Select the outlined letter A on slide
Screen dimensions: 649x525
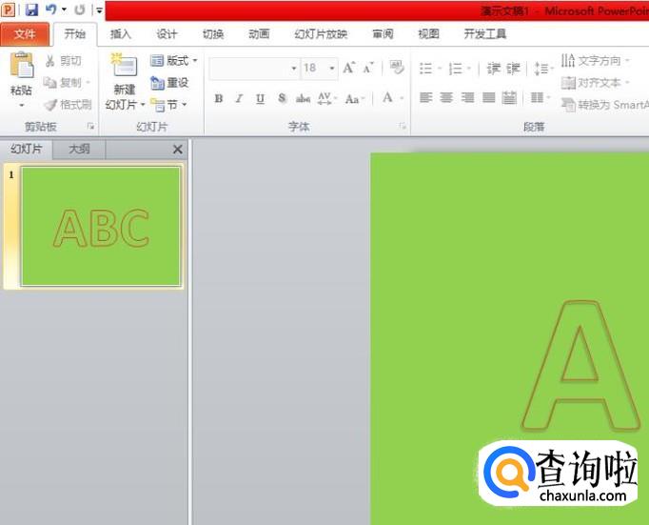[580, 366]
